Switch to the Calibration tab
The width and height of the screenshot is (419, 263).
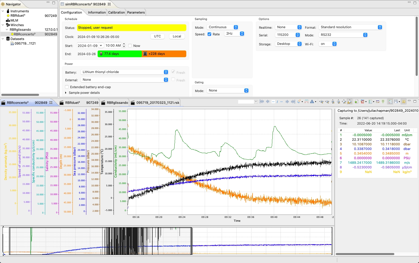click(116, 12)
